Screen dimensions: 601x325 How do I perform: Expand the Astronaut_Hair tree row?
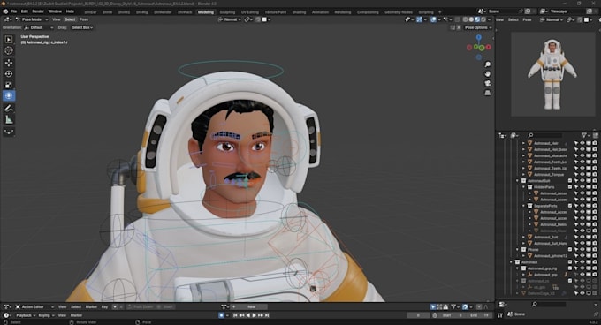coord(523,143)
